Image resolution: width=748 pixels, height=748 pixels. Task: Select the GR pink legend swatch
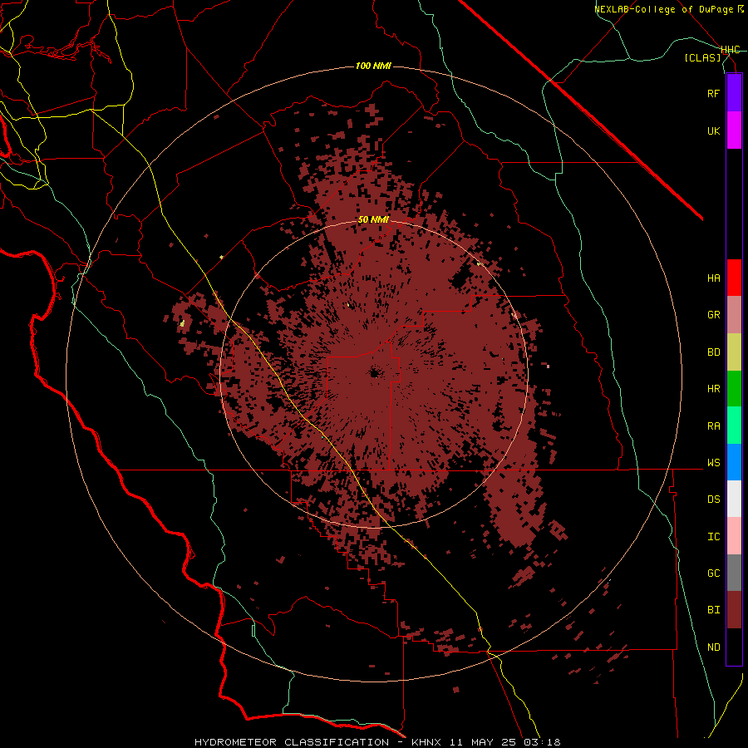[734, 315]
